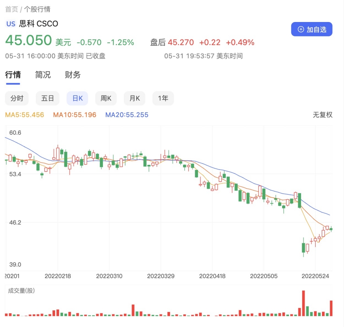Open the 个股行情 breadcrumb link
344x327 pixels.
coord(37,9)
